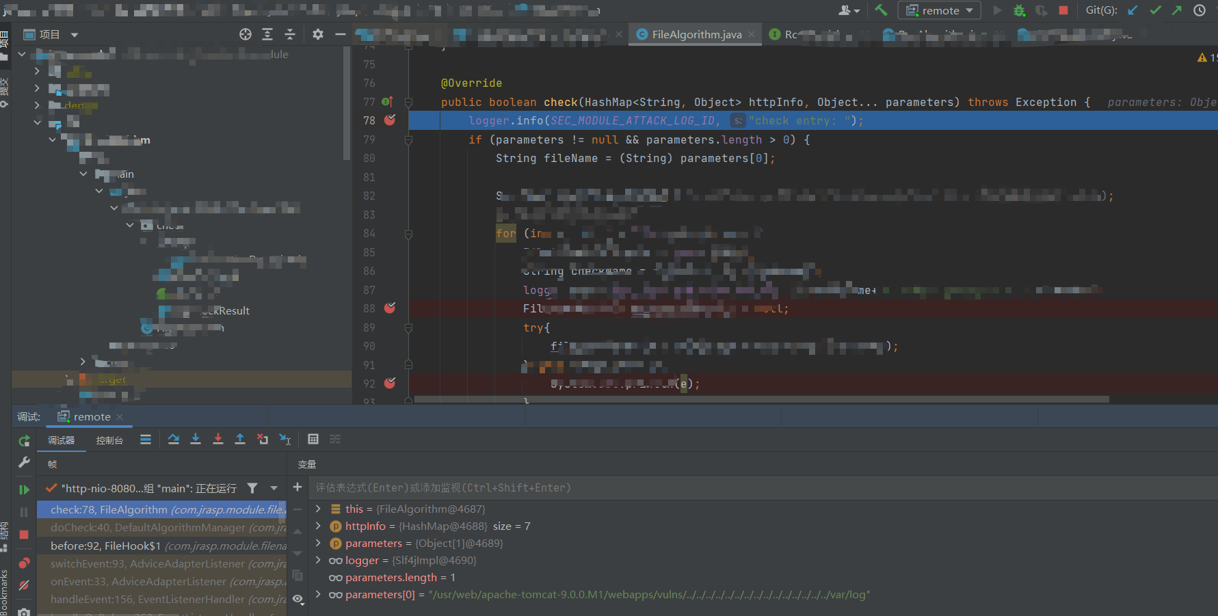Toggle the watches view eye icon
Image resolution: width=1218 pixels, height=616 pixels.
(x=297, y=599)
